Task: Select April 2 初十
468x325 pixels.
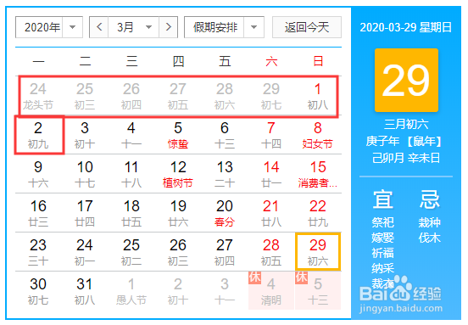Action: coord(178,291)
